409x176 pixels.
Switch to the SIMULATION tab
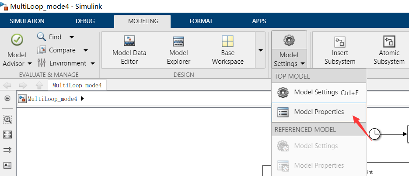27,21
